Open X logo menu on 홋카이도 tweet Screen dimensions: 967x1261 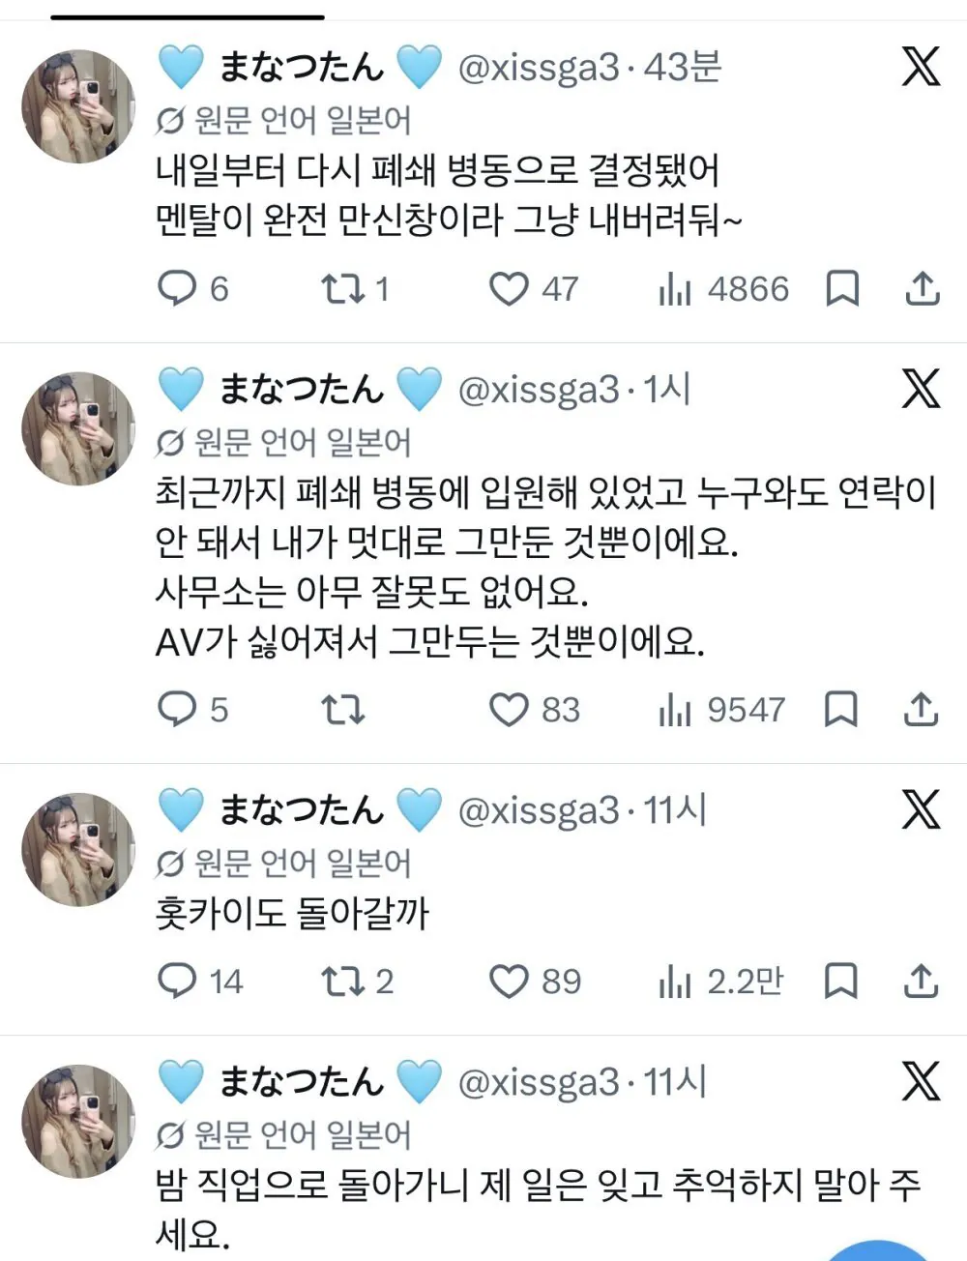tap(921, 807)
